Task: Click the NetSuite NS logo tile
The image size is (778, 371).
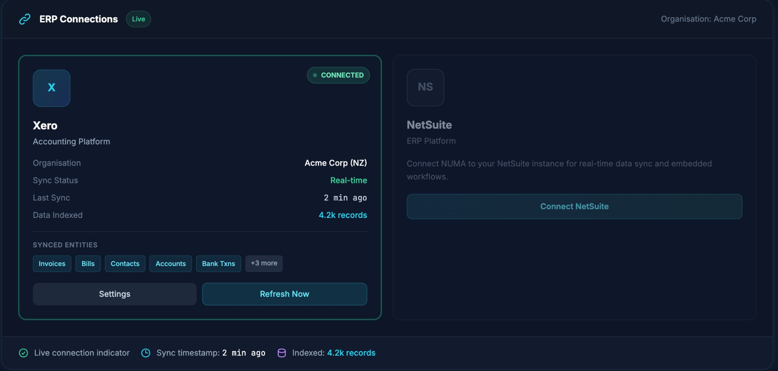Action: pos(425,87)
